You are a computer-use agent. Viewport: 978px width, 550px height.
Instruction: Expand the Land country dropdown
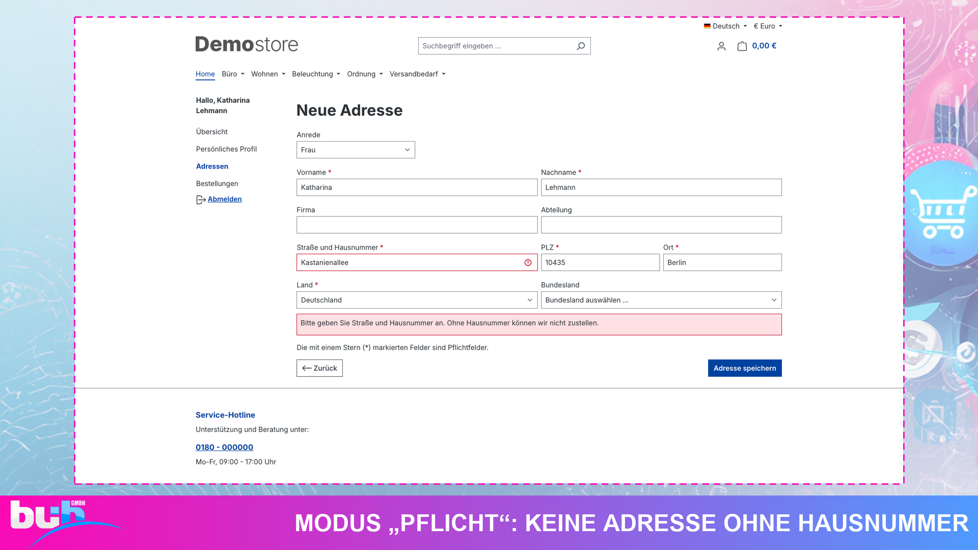coord(417,300)
